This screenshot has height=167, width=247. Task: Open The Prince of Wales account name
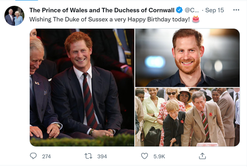[102, 10]
